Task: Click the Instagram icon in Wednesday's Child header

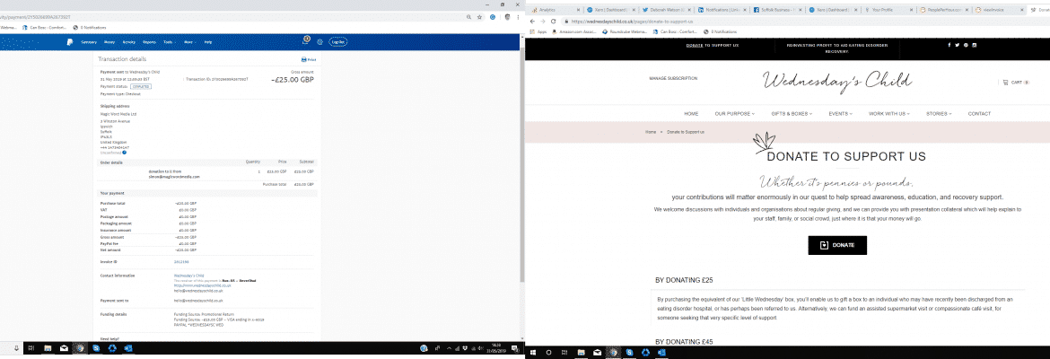Action: point(975,45)
